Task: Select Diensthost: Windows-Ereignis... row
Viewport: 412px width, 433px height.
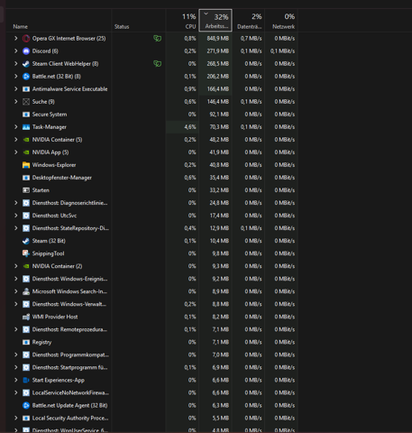Action: click(151, 279)
